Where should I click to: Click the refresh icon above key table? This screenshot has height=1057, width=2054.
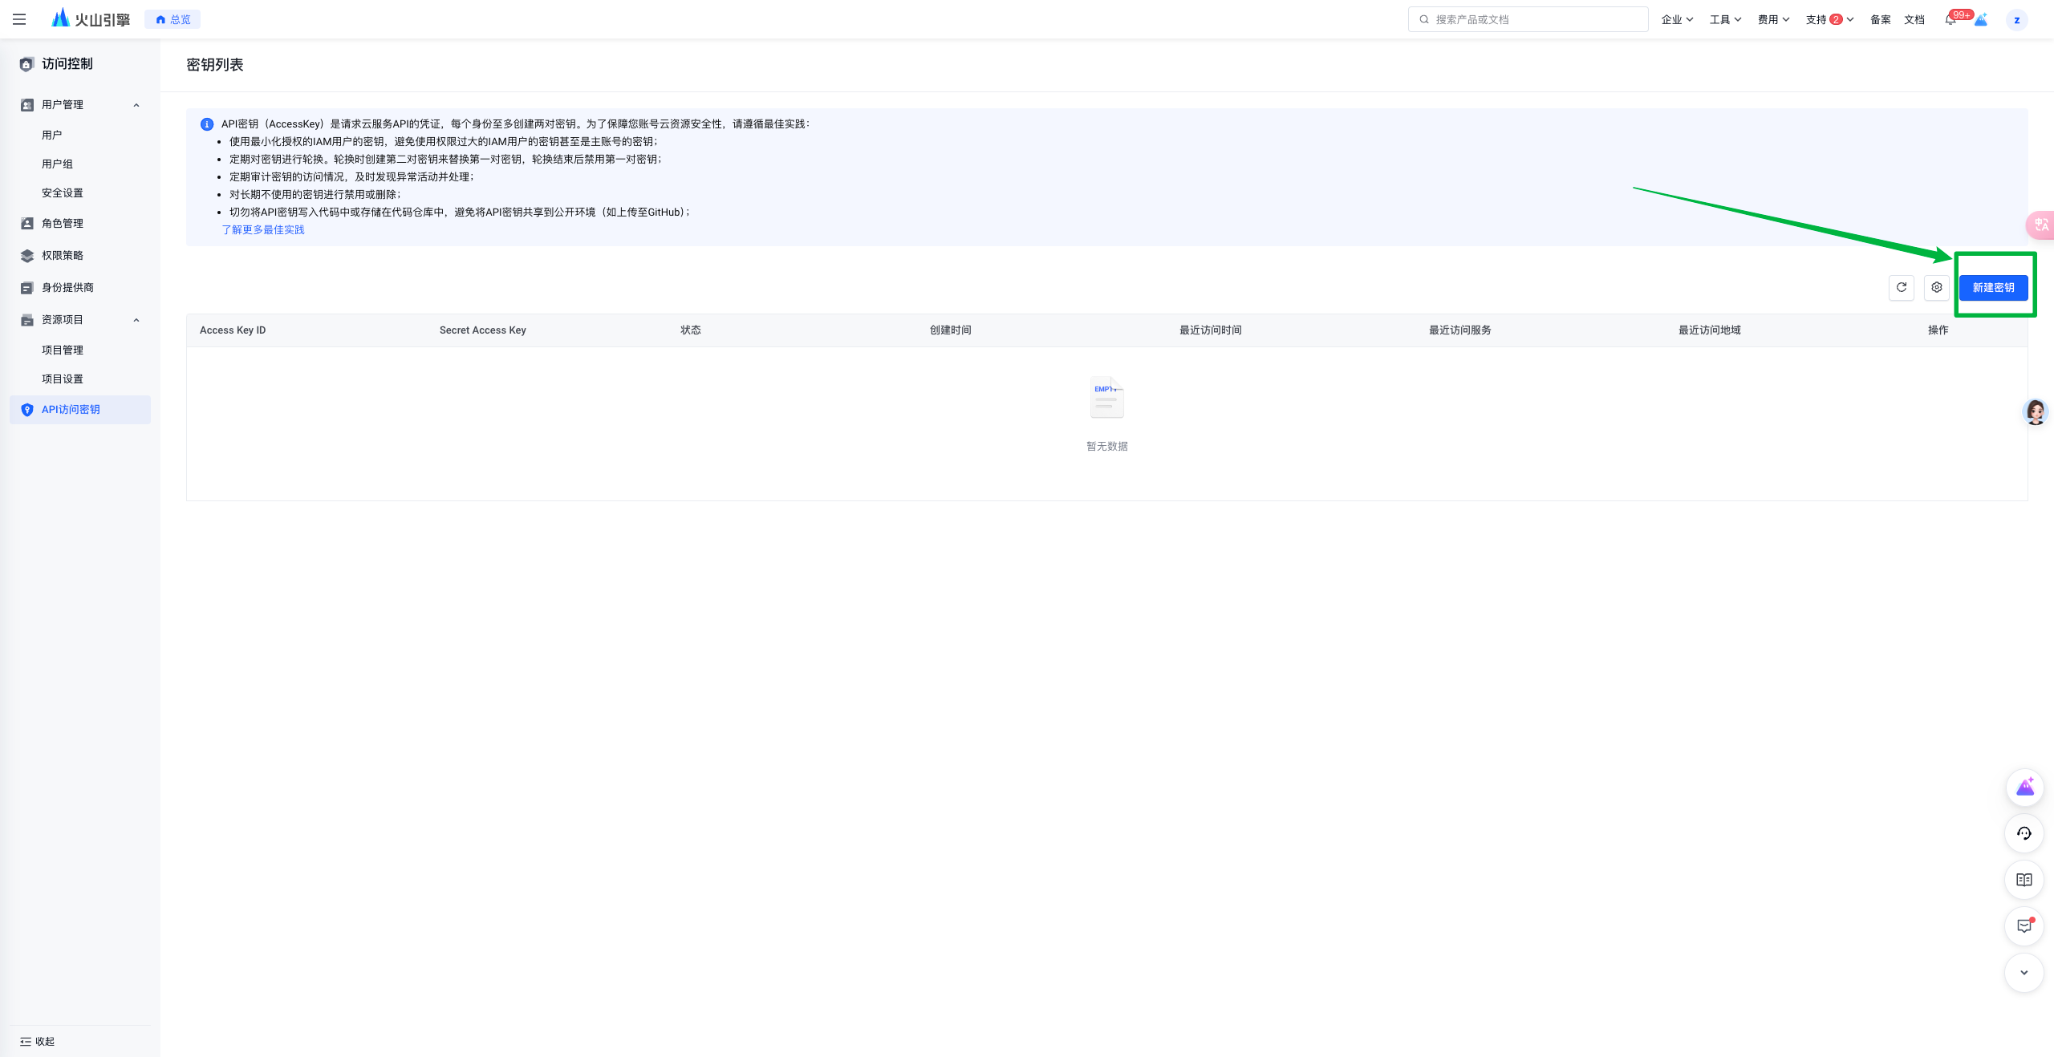pyautogui.click(x=1901, y=287)
